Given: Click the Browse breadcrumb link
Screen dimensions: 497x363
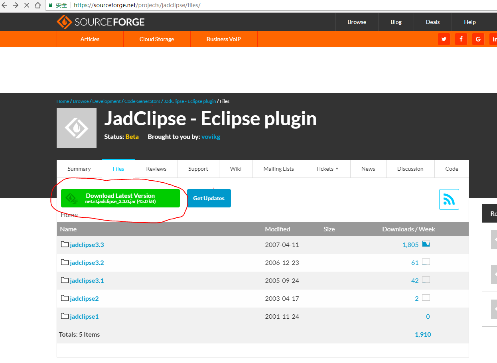Looking at the screenshot, I should [81, 101].
